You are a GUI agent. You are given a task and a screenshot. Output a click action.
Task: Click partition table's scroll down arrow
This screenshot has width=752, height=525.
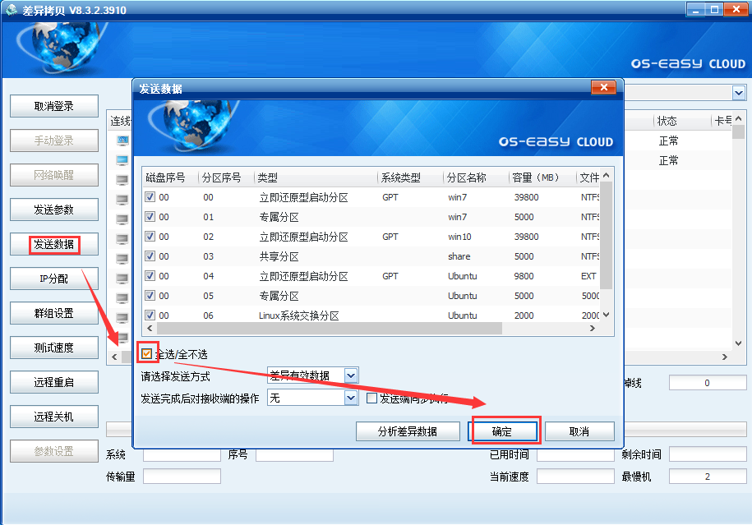[607, 315]
